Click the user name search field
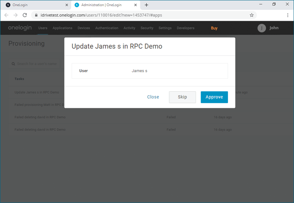This screenshot has width=294, height=203. (37, 64)
